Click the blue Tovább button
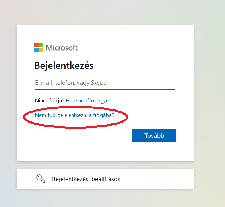Image resolution: width=225 pixels, height=207 pixels. click(x=154, y=135)
